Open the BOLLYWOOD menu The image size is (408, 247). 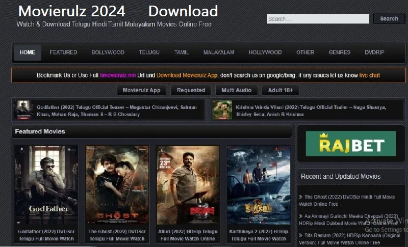[x=108, y=52]
